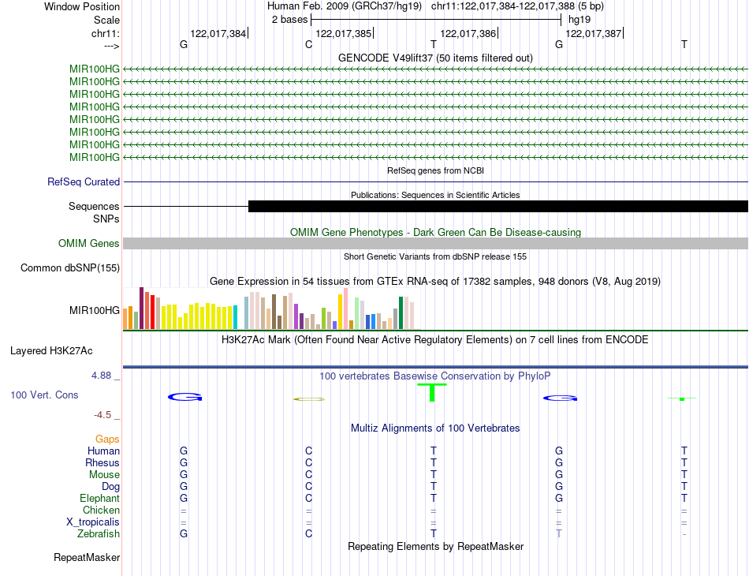This screenshot has width=749, height=576.
Task: Click the -4.5 PhyloP axis minimum
Action: [x=102, y=415]
